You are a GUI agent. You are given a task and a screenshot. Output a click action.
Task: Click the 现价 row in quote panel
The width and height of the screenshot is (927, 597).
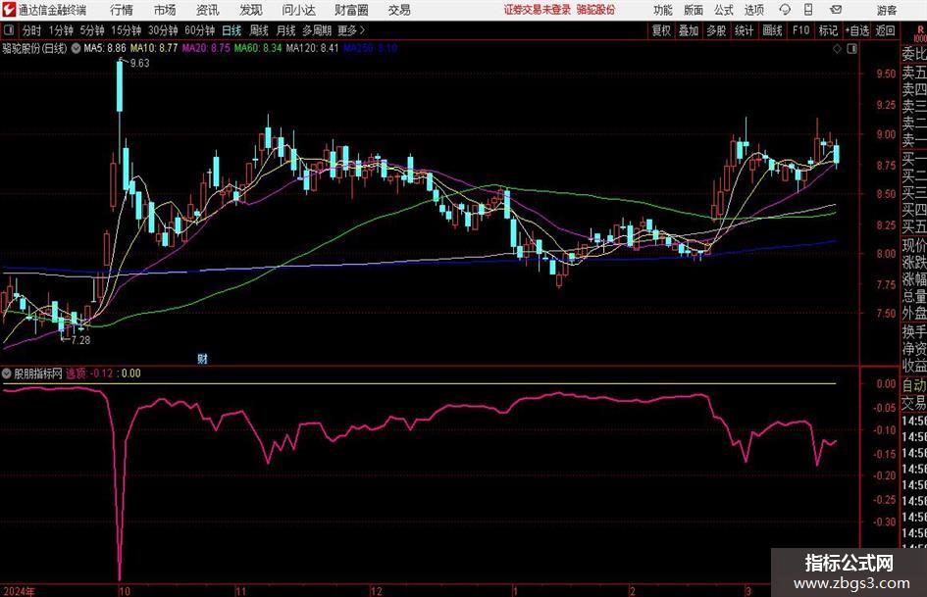914,245
